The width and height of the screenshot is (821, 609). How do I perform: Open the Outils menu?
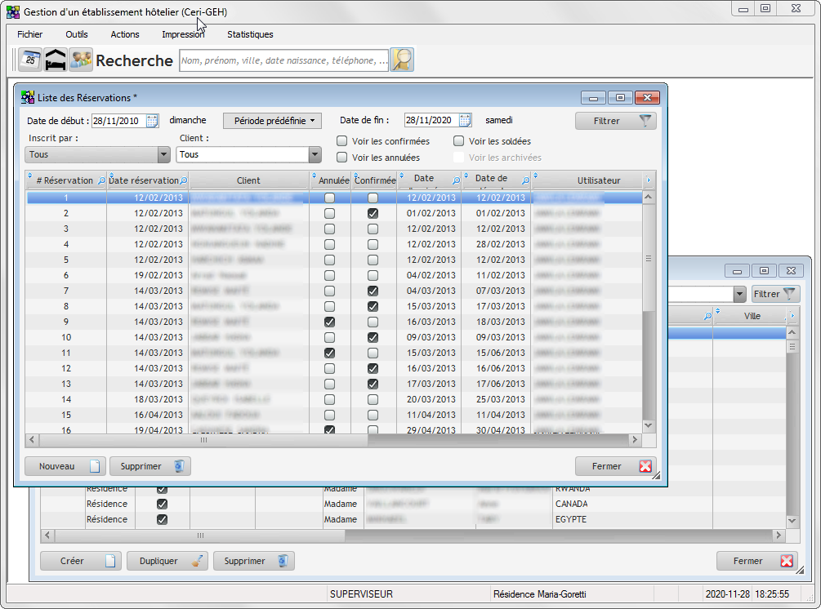[x=77, y=34]
